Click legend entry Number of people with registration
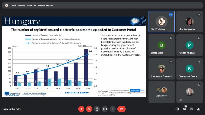 pyautogui.click(x=53, y=43)
